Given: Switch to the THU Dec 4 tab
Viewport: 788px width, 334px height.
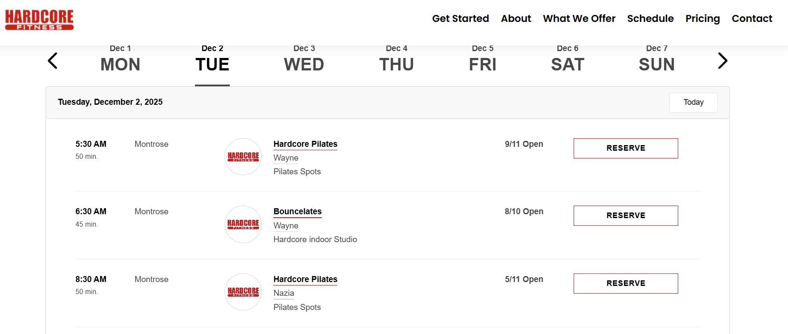Looking at the screenshot, I should (x=396, y=60).
